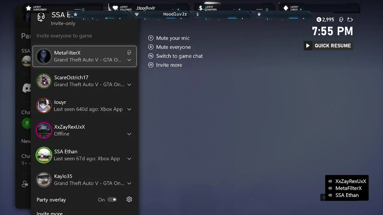Select Mute your mic option
Screen dimensions: 383x215
point(173,38)
